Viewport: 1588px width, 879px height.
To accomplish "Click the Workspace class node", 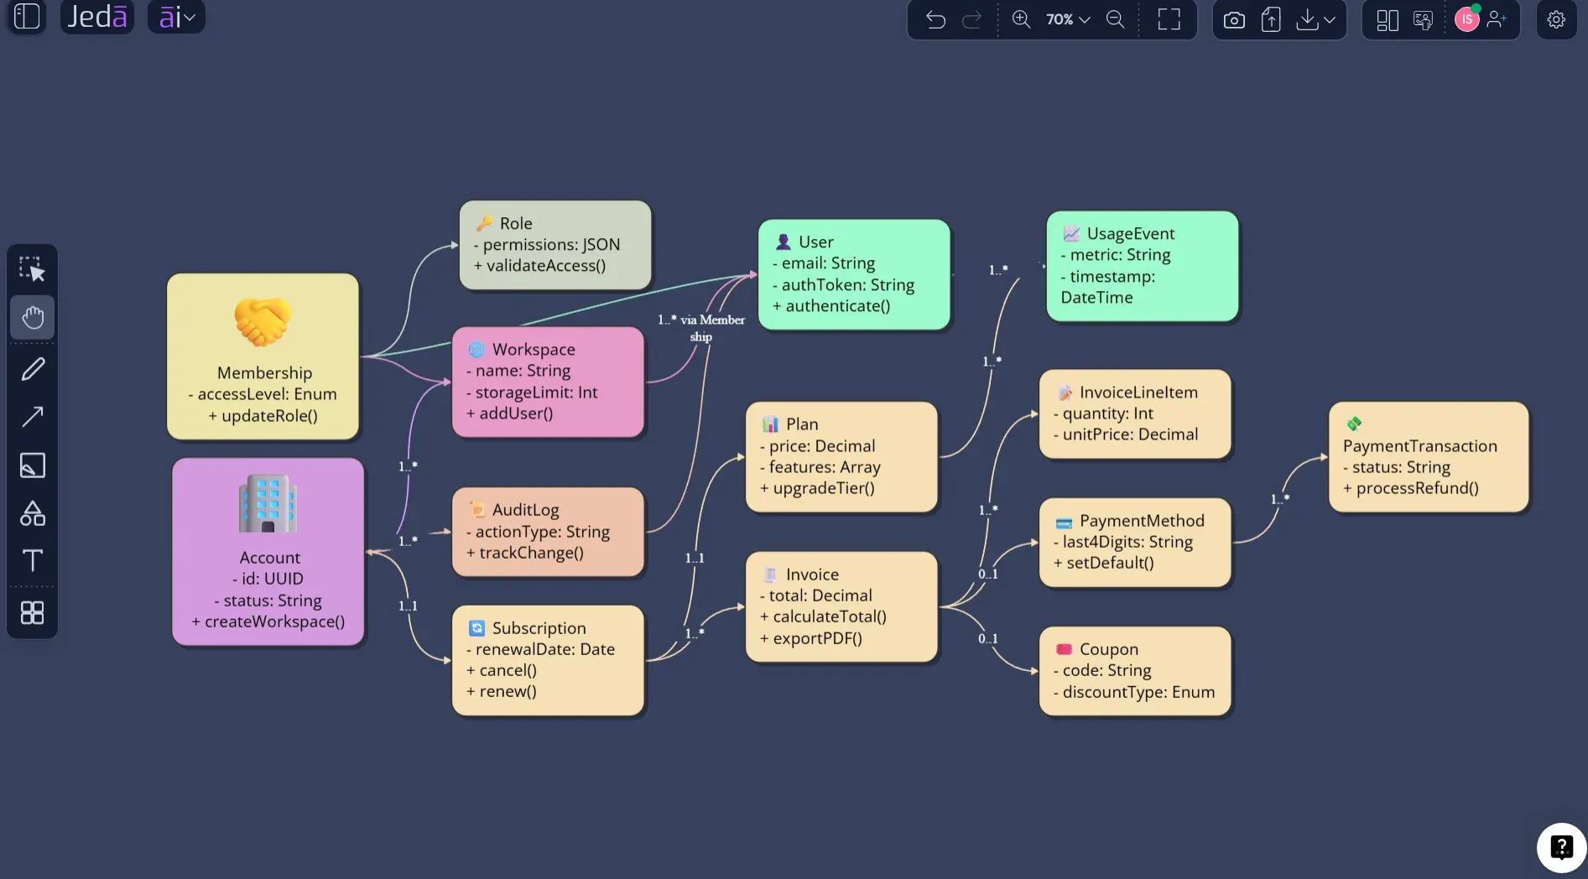I will [549, 382].
